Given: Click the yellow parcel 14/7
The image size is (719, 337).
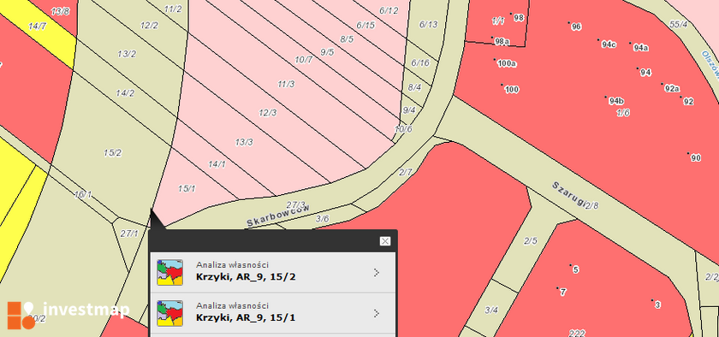Looking at the screenshot, I should 37,26.
